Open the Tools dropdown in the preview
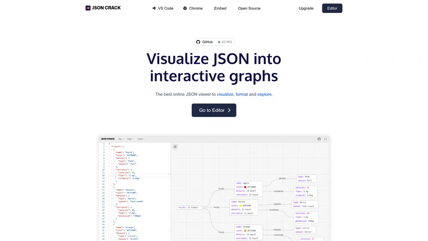This screenshot has width=428, height=241. pos(141,139)
